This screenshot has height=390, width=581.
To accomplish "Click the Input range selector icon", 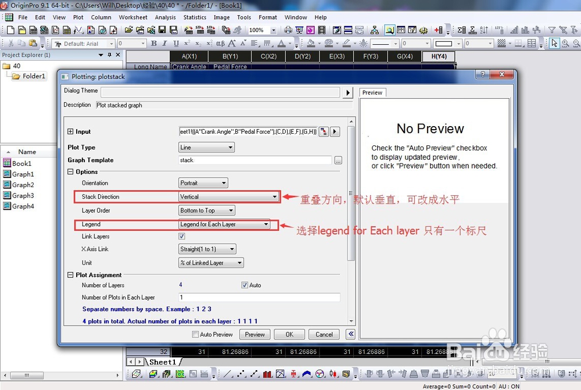I will click(x=324, y=131).
